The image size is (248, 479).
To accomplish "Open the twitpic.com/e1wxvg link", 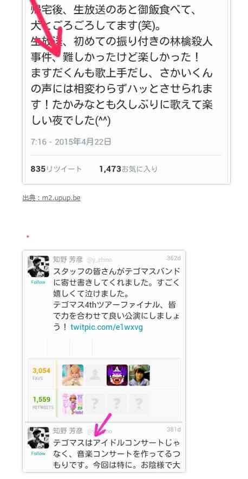I will click(x=107, y=328).
